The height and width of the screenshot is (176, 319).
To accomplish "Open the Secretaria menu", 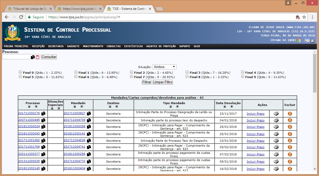I will [x=56, y=46].
